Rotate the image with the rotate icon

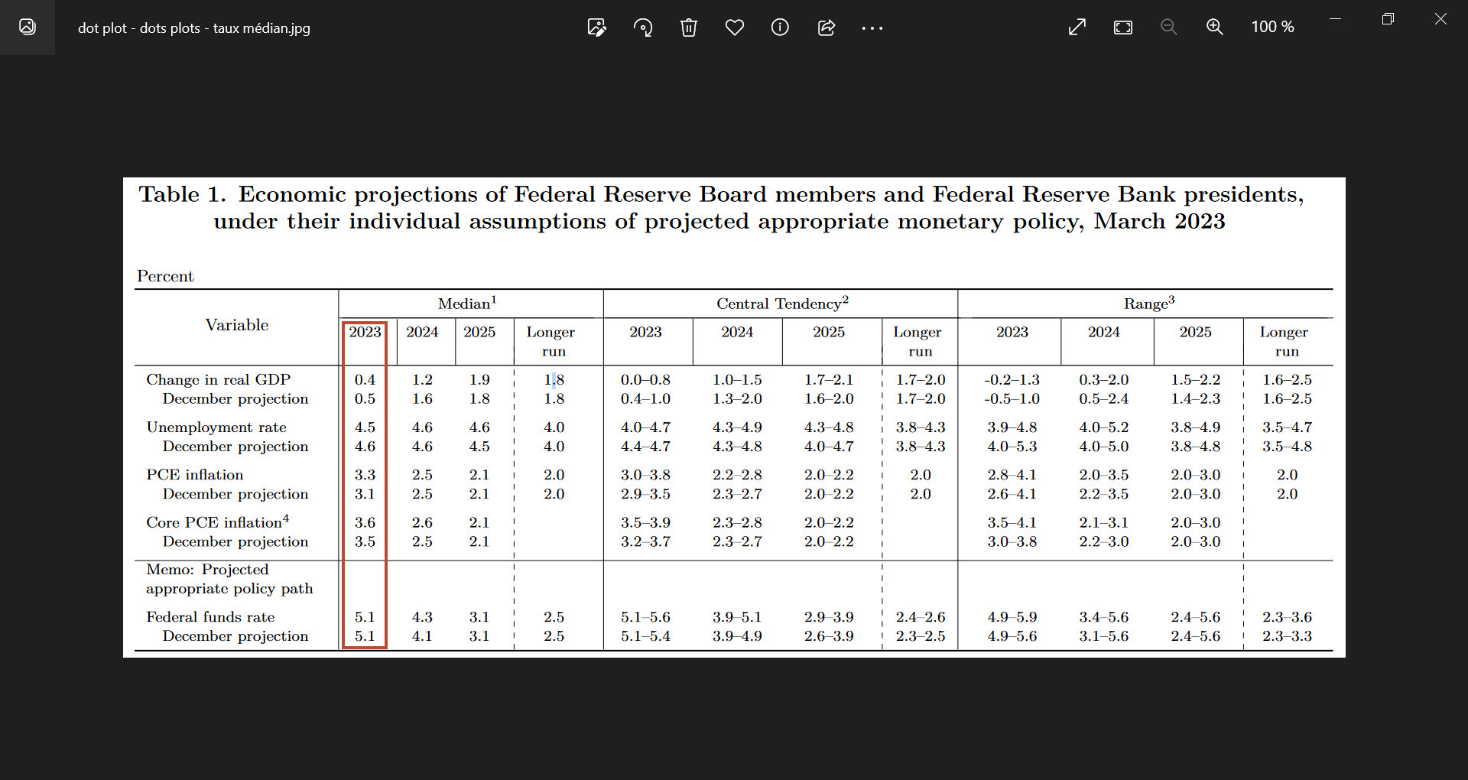coord(643,28)
